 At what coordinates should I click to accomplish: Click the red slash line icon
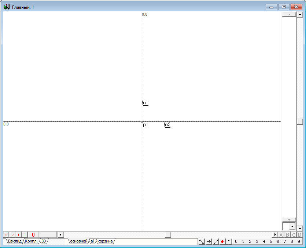pos(12,235)
